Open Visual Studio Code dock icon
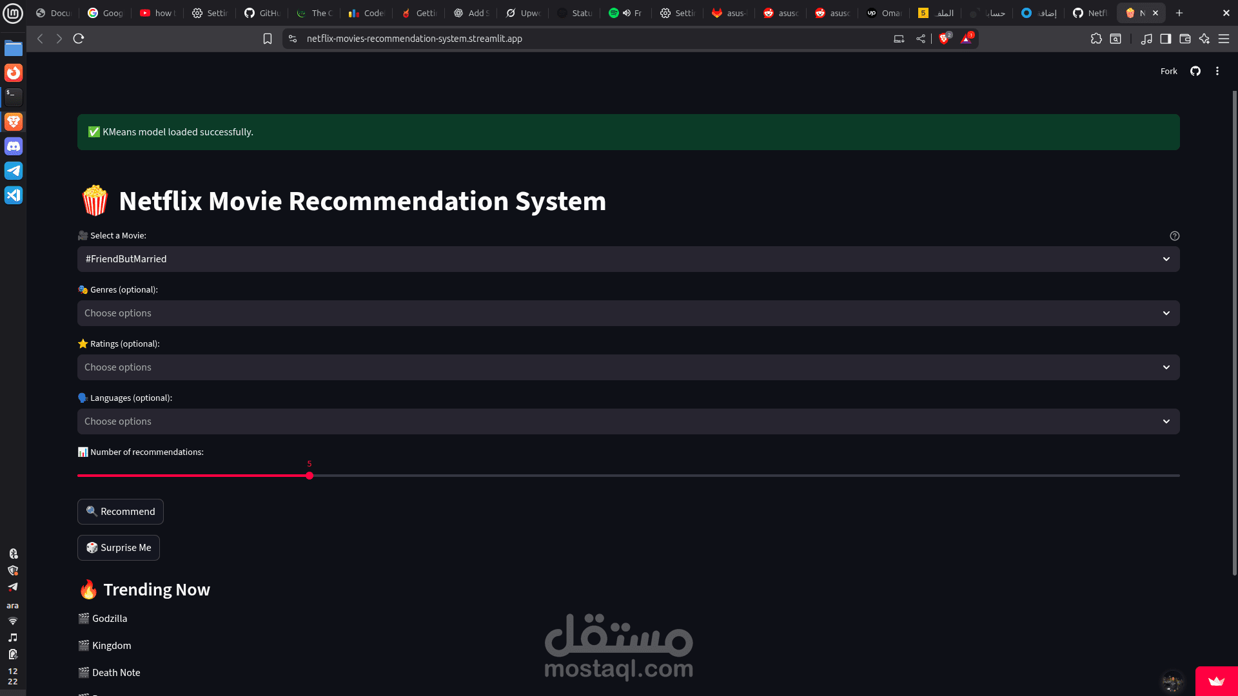 point(14,195)
